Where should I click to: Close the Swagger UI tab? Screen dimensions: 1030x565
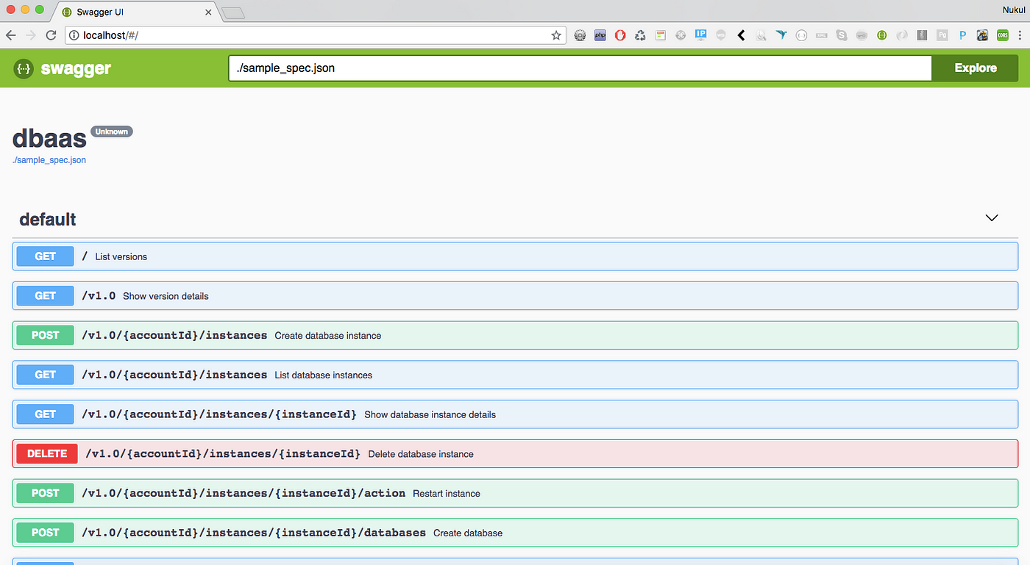[x=209, y=12]
